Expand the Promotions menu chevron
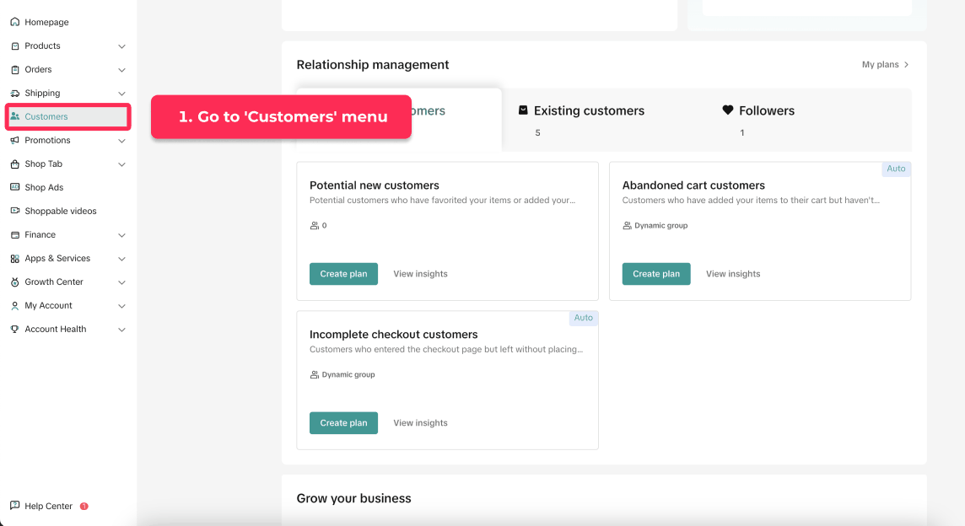 point(121,141)
